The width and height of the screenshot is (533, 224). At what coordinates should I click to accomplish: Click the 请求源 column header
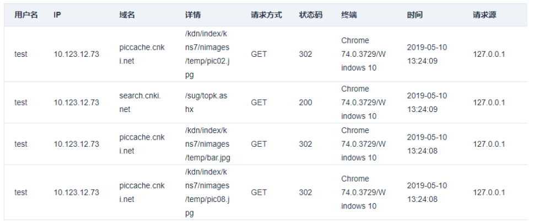pyautogui.click(x=484, y=15)
